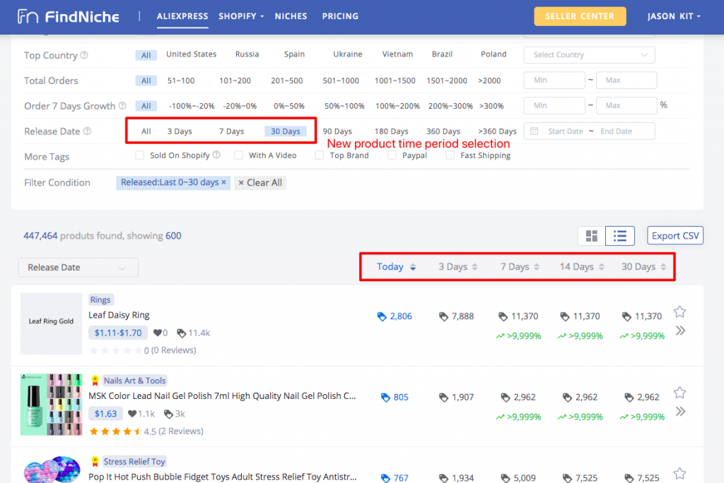Select the 90 Days release date filter
This screenshot has width=724, height=483.
tap(337, 131)
